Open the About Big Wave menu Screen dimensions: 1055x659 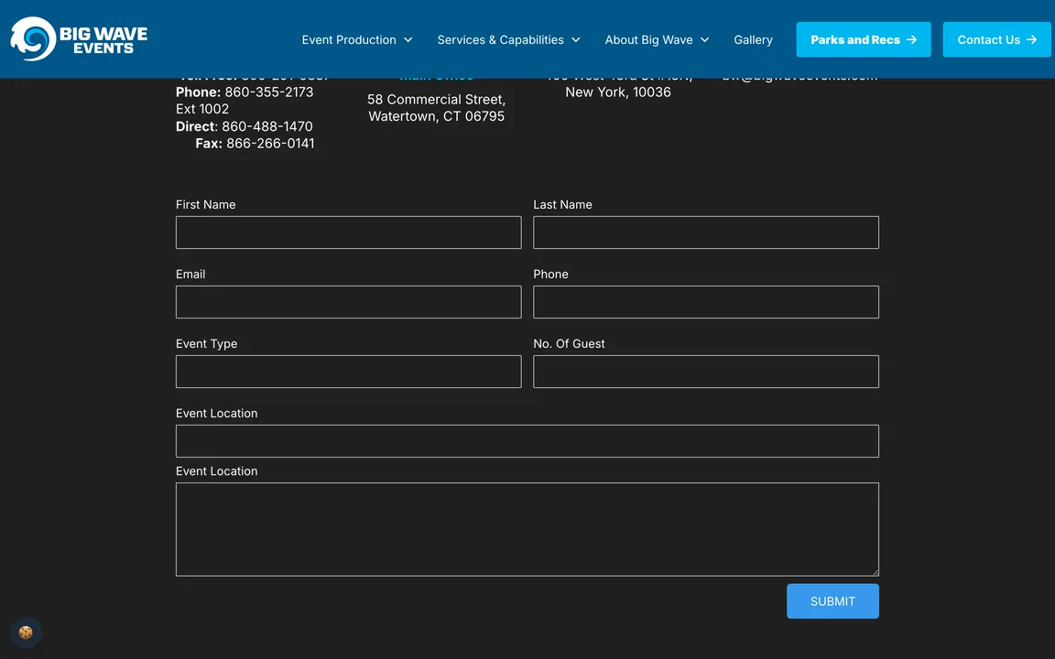[x=657, y=39]
